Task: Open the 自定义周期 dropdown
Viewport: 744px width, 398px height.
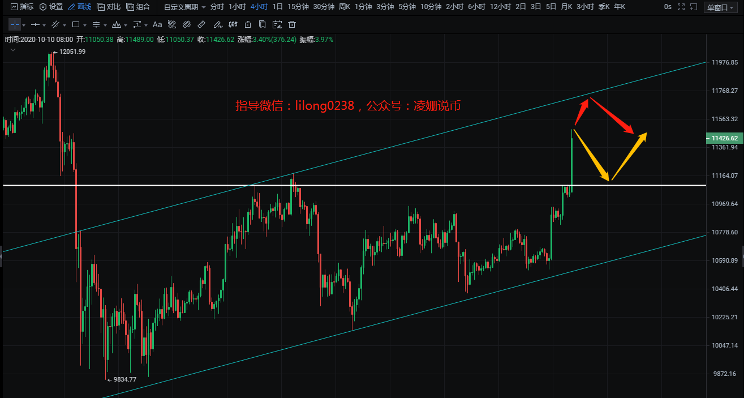Action: [184, 7]
